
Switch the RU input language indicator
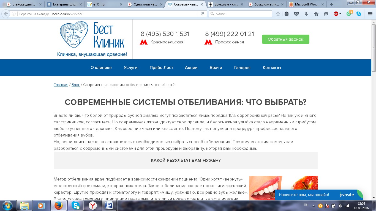click(306, 205)
